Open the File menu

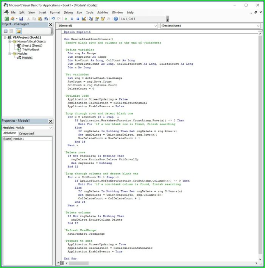pyautogui.click(x=13, y=13)
